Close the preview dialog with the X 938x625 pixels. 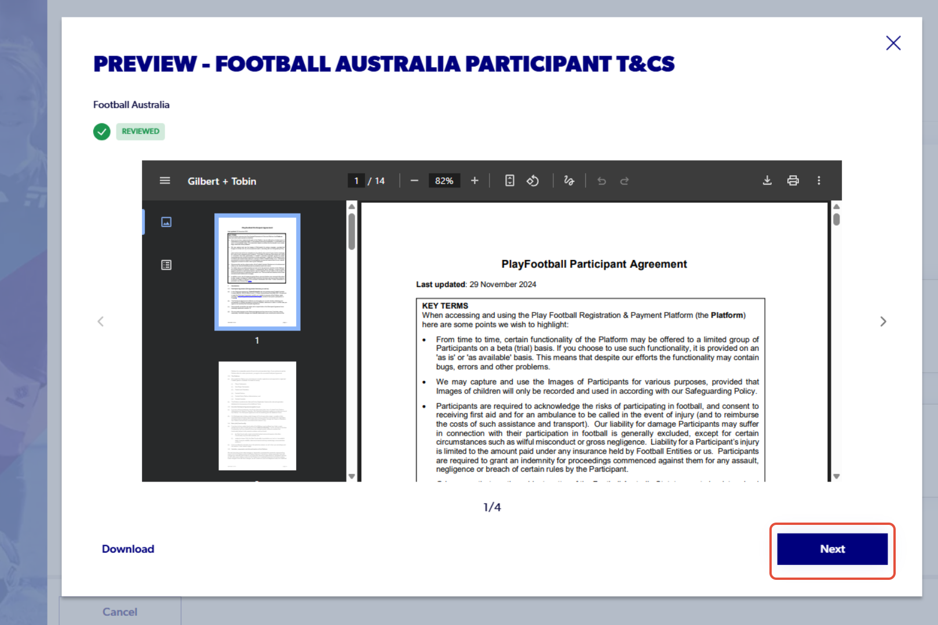[893, 43]
